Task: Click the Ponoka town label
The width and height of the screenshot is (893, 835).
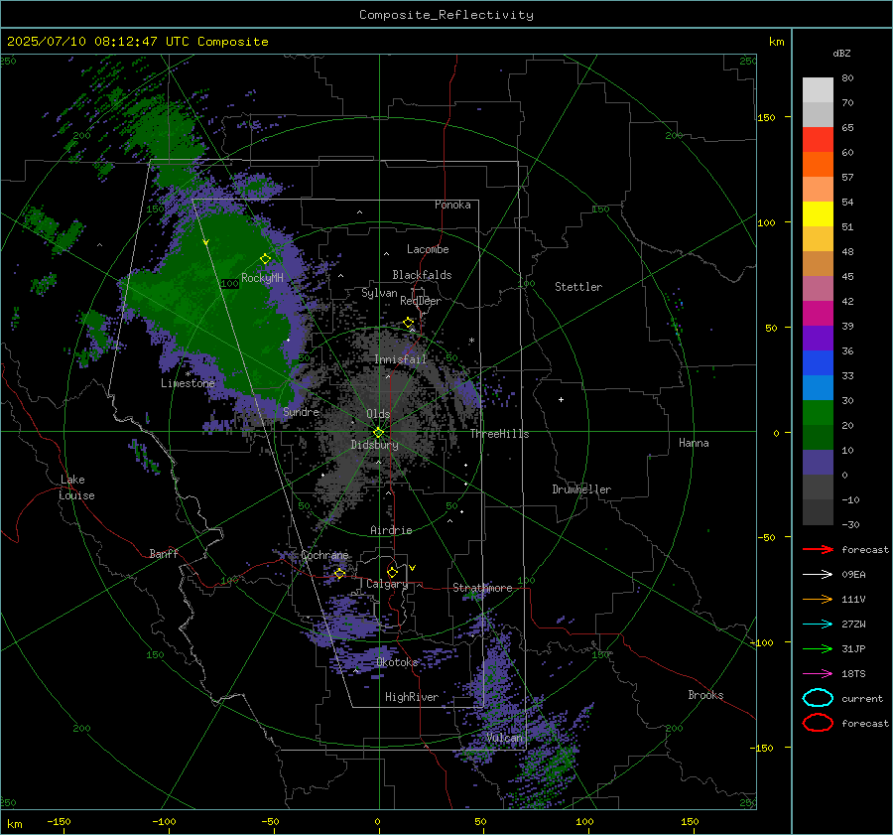Action: coord(452,205)
